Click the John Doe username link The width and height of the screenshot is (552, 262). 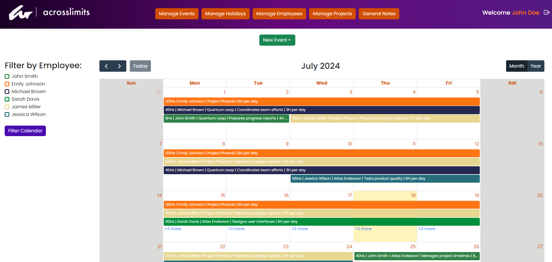[x=525, y=13]
